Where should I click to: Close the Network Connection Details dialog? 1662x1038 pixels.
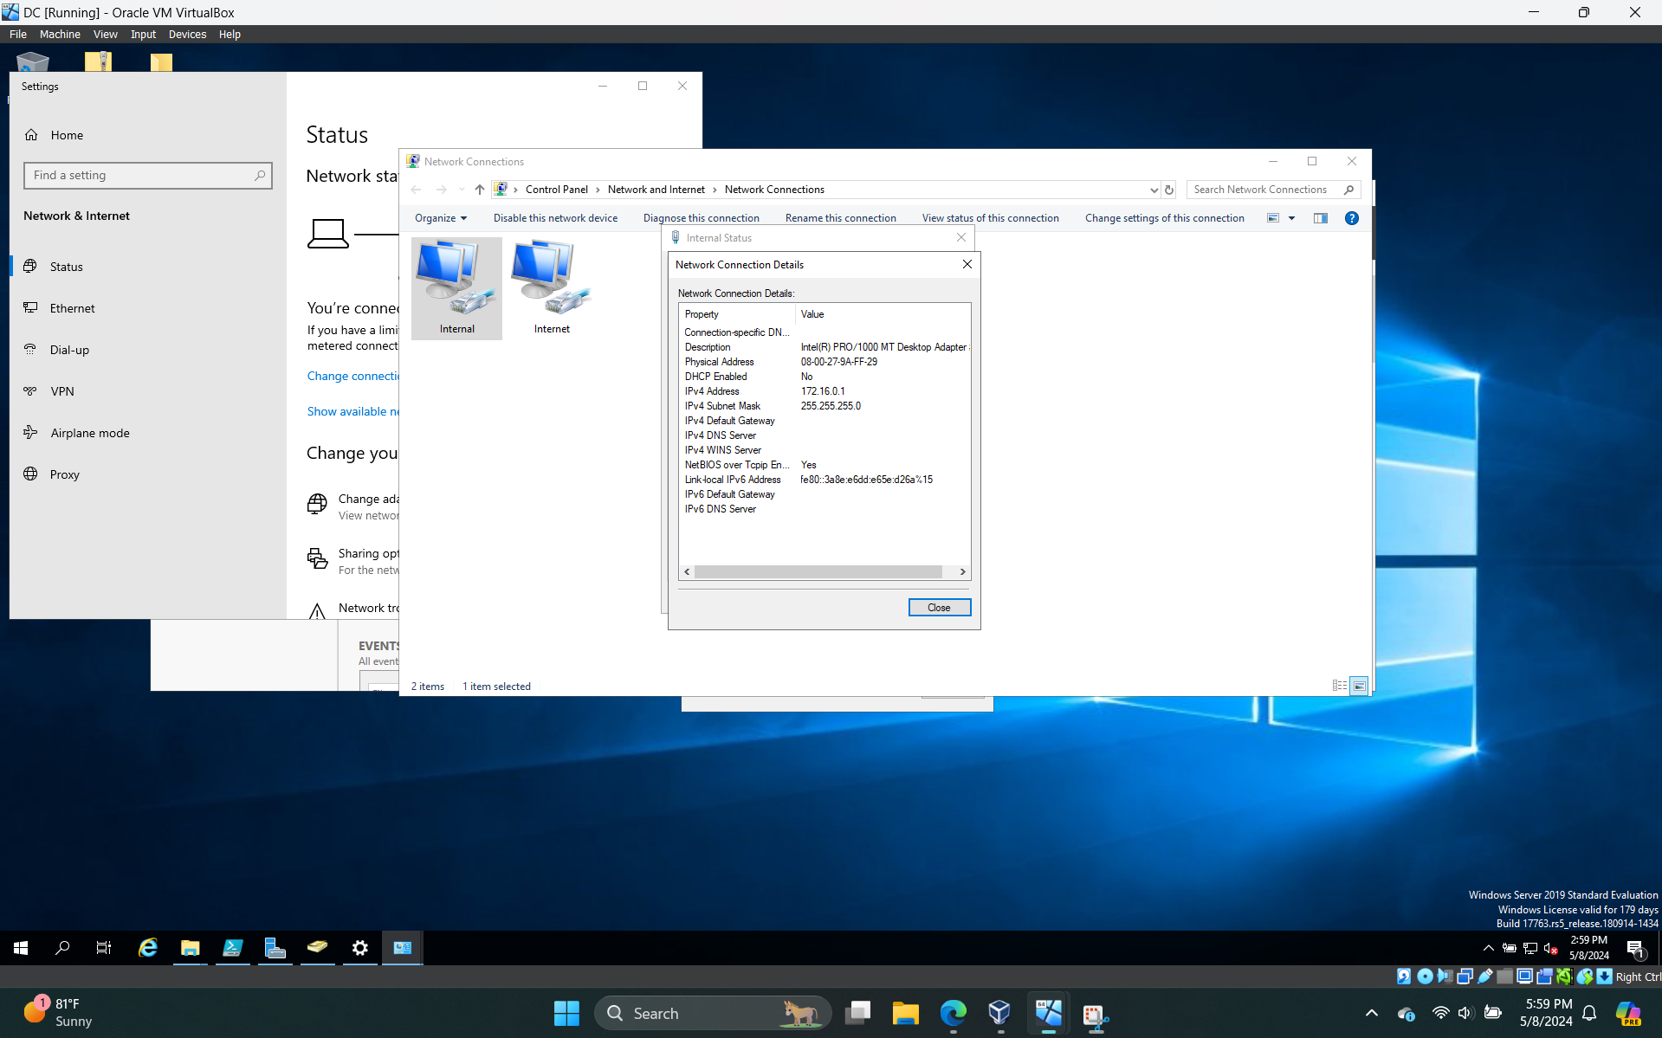click(x=939, y=608)
